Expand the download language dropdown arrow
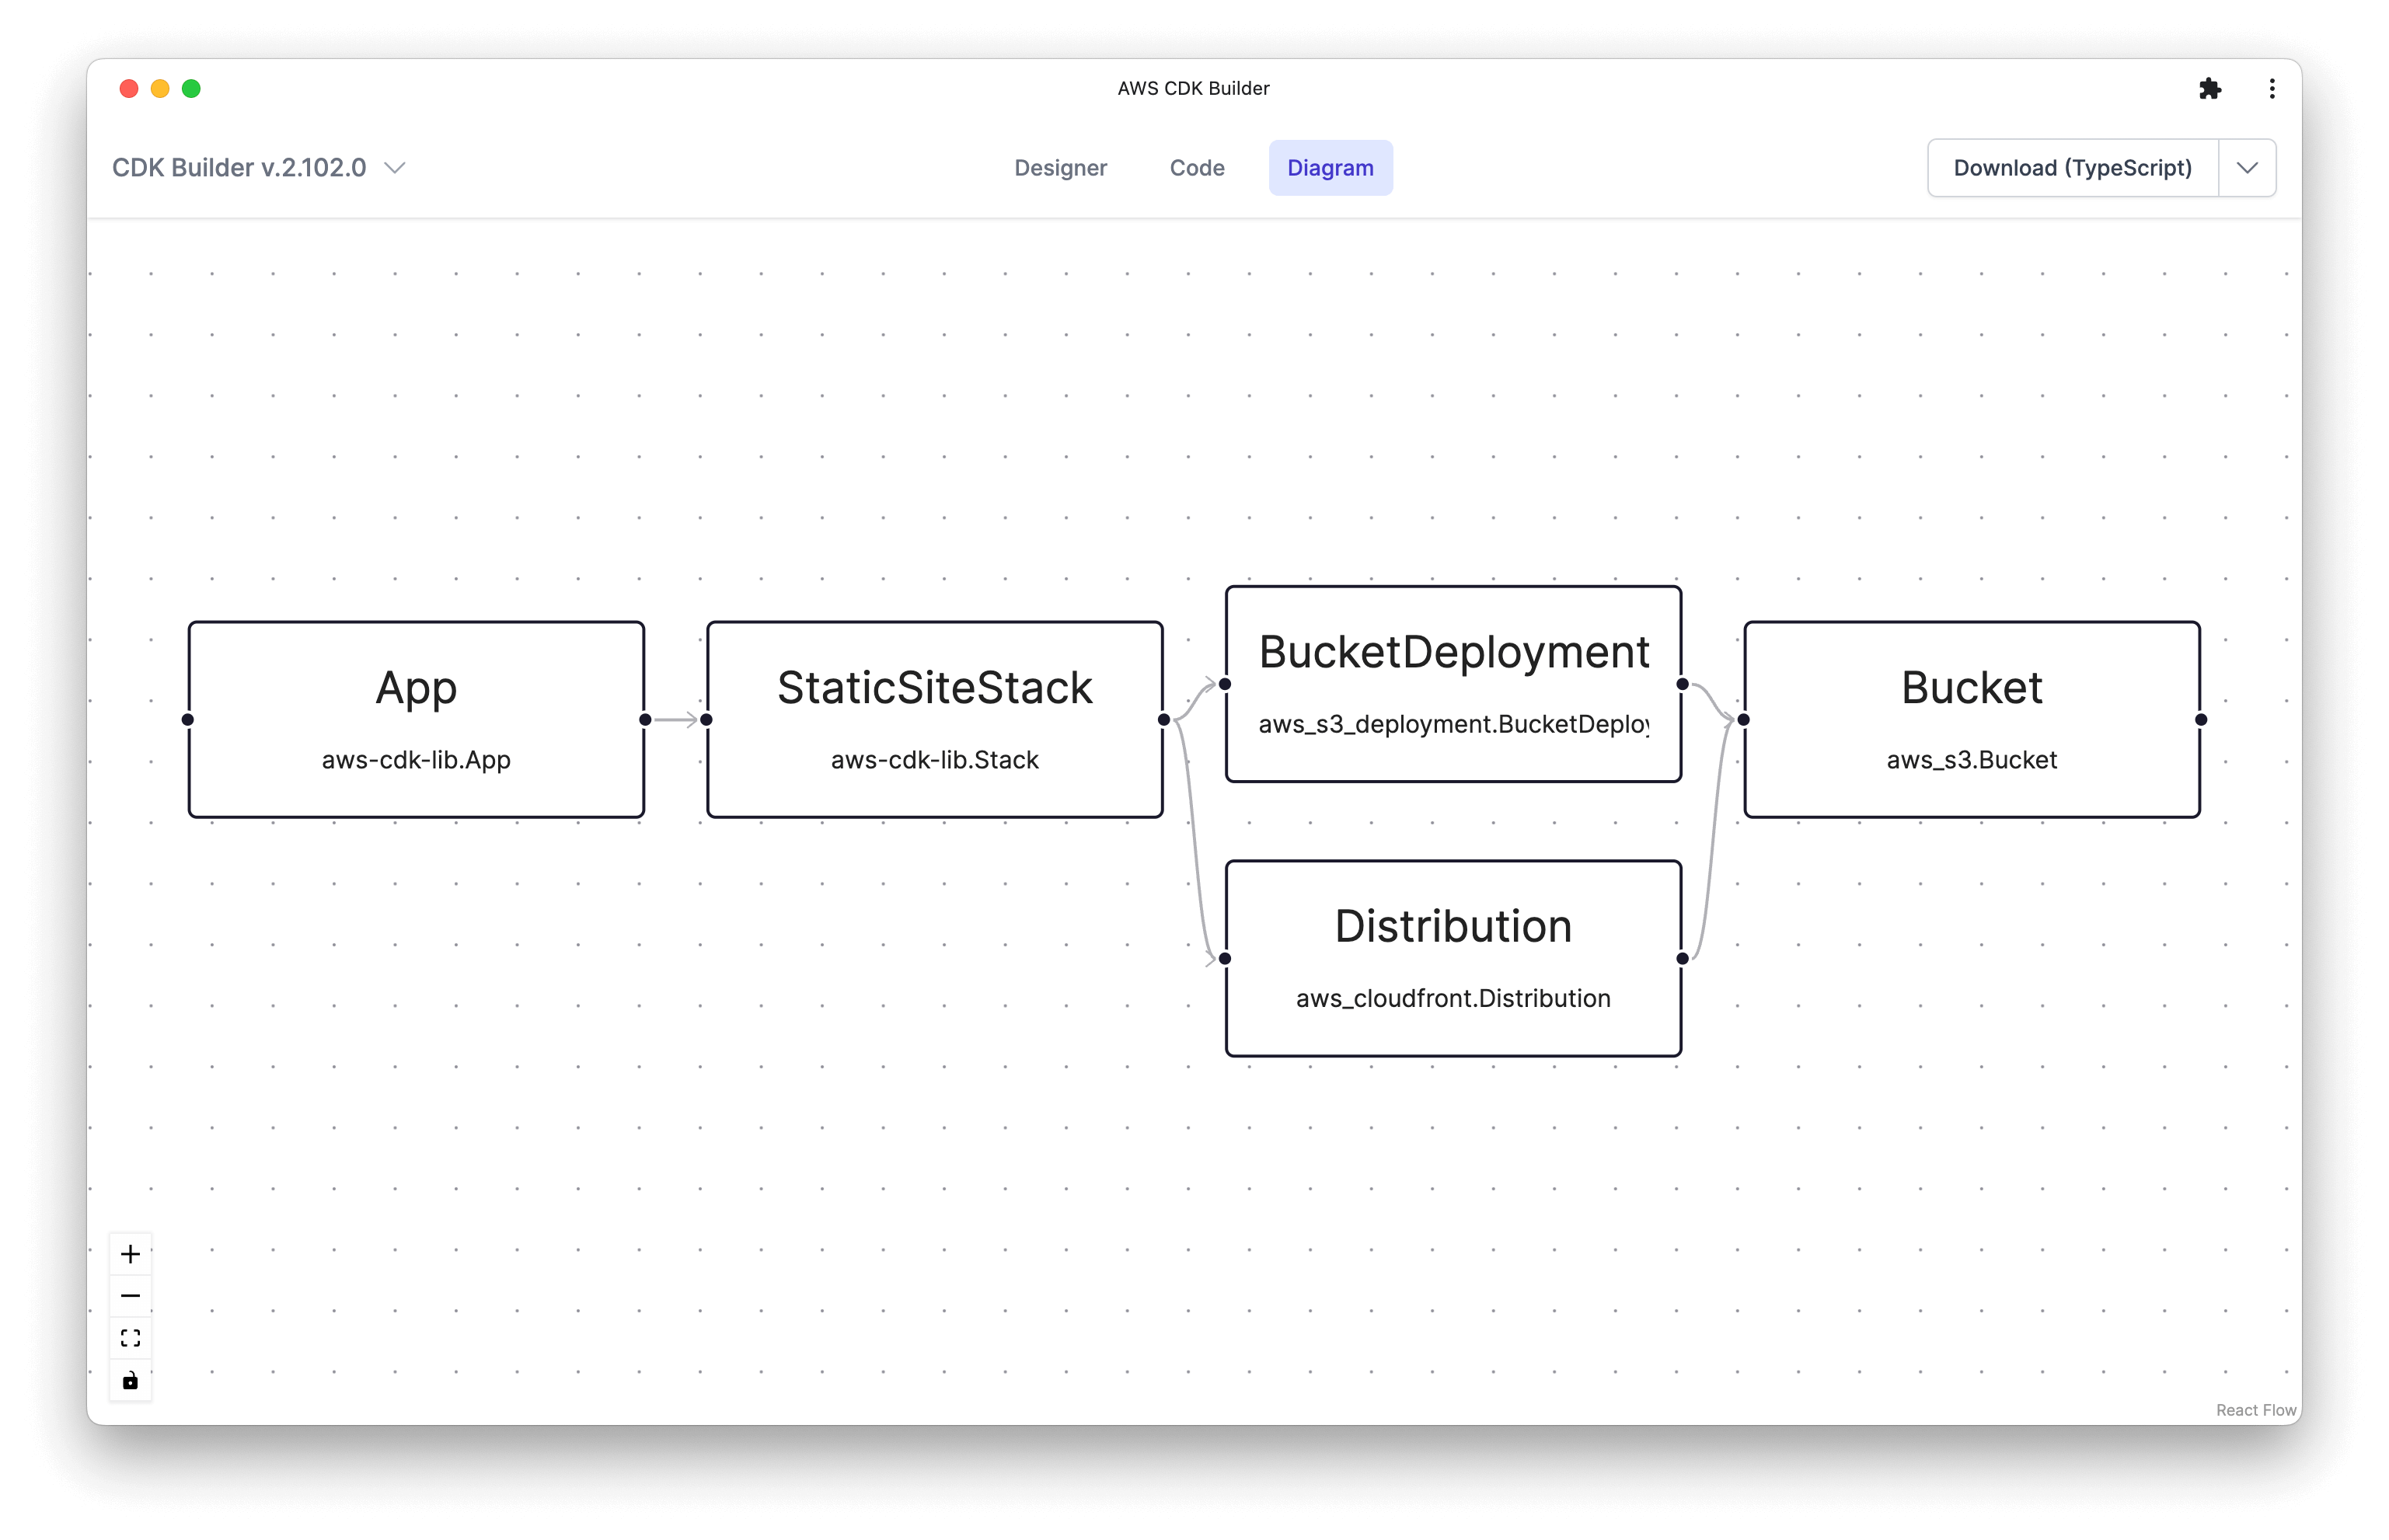Screen dimensions: 2389x1540 (x=2247, y=168)
